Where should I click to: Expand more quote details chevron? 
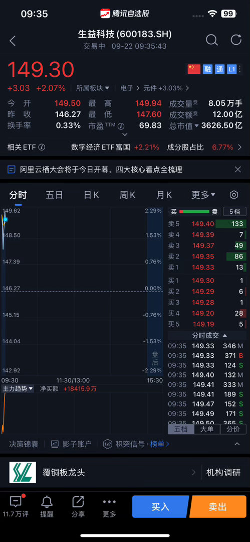(125, 134)
